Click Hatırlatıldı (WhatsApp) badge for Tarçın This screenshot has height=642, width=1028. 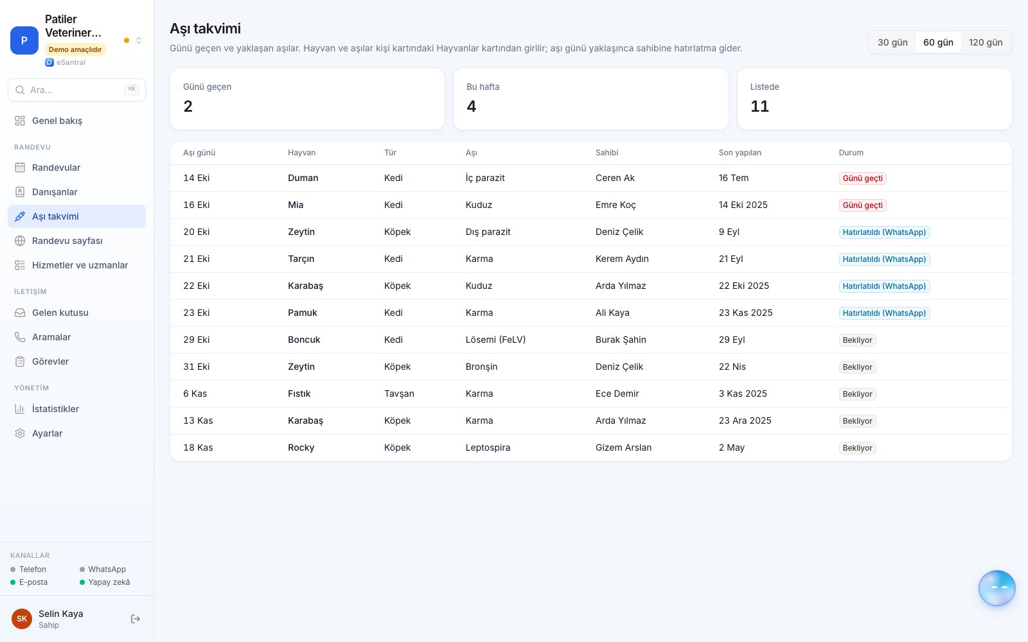(884, 259)
